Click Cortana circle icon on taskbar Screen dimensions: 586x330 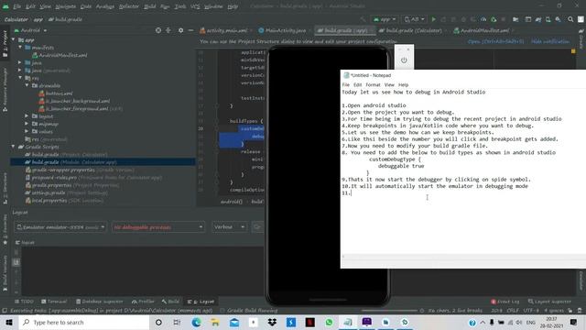(x=158, y=322)
